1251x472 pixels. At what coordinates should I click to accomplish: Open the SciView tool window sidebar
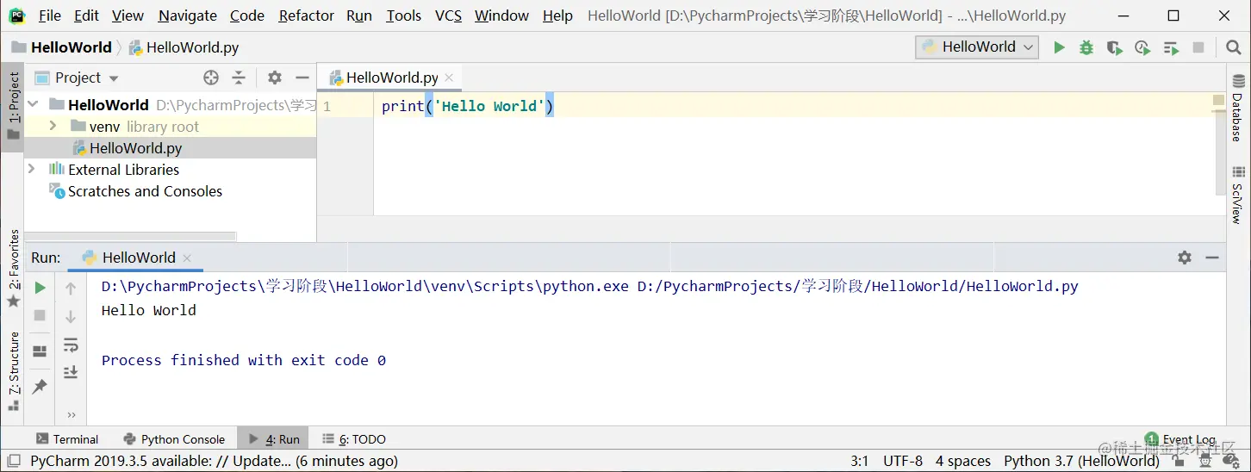point(1238,195)
